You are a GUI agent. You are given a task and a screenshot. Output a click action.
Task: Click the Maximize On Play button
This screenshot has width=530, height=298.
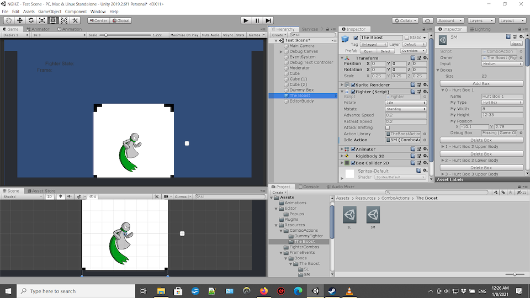184,35
